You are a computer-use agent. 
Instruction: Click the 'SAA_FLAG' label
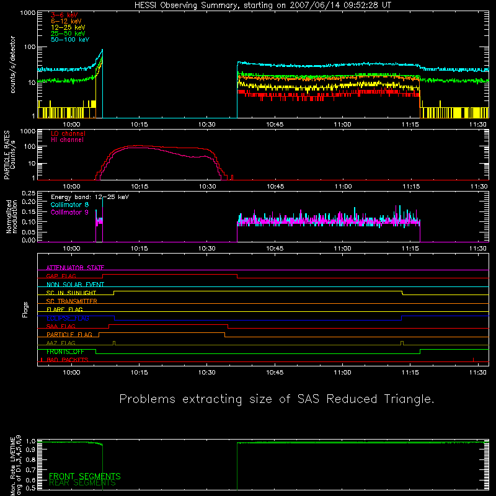pyautogui.click(x=61, y=326)
